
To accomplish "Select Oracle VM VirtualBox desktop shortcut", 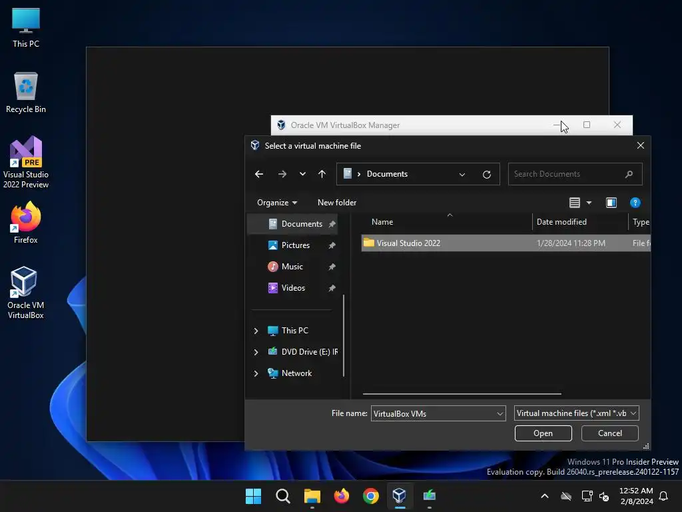I will point(26,293).
